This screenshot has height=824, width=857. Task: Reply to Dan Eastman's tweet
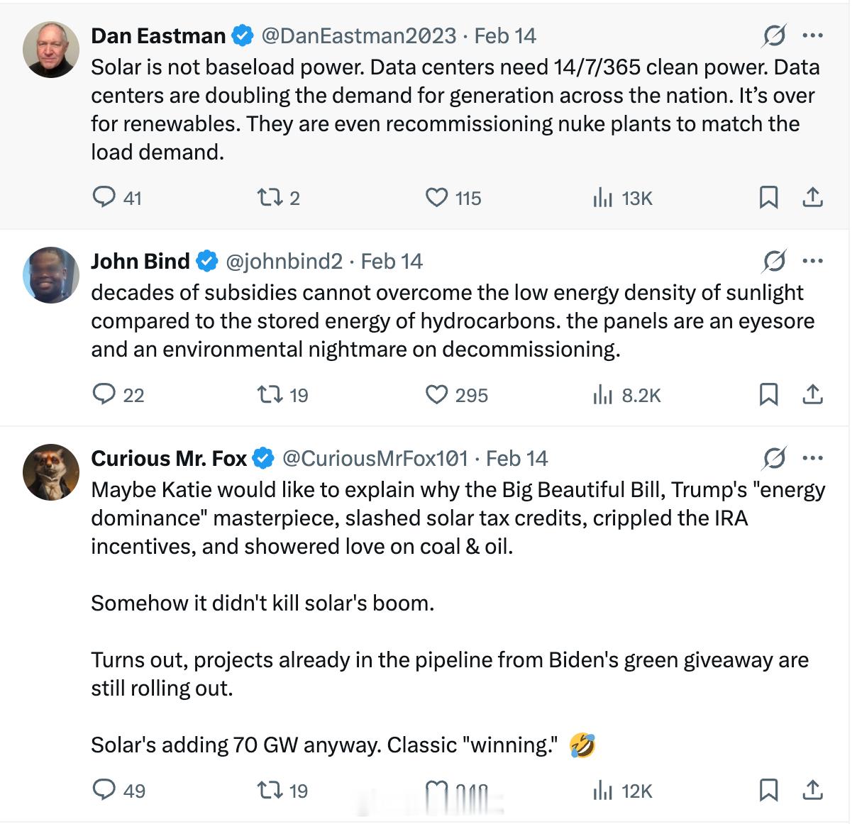(104, 196)
